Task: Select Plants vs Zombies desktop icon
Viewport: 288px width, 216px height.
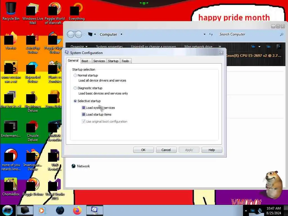Action: point(55,72)
